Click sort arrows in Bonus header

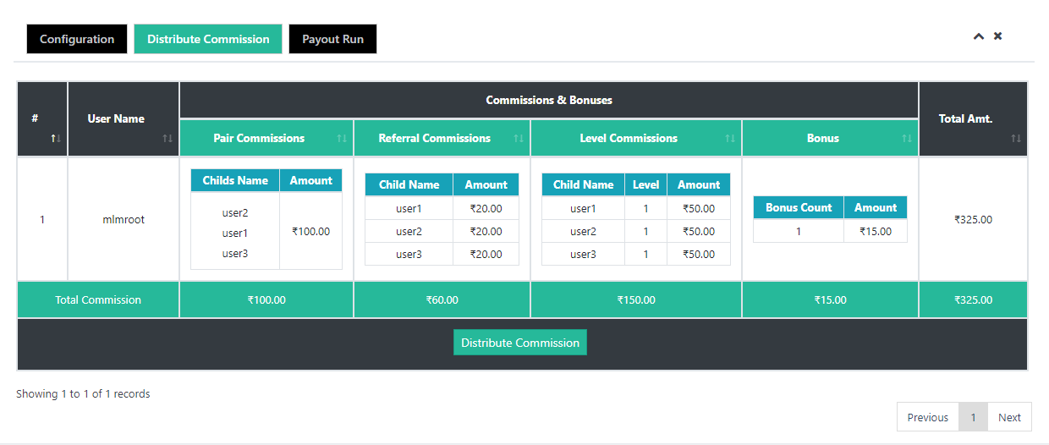(907, 138)
